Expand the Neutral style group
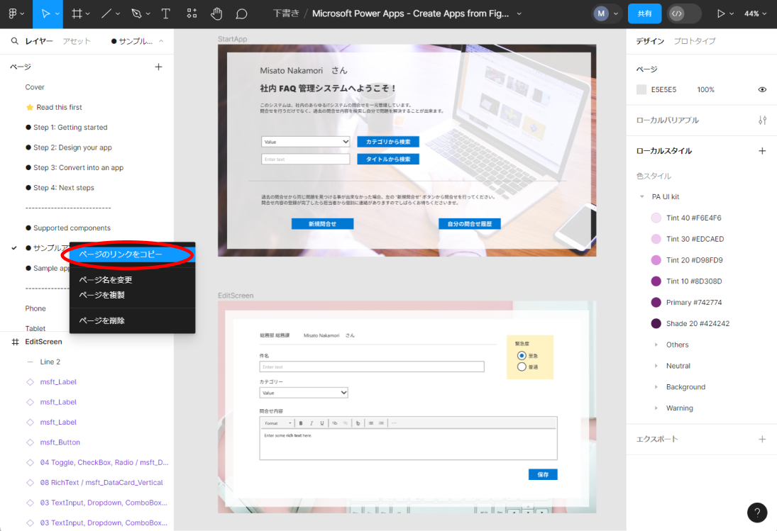 (x=656, y=367)
